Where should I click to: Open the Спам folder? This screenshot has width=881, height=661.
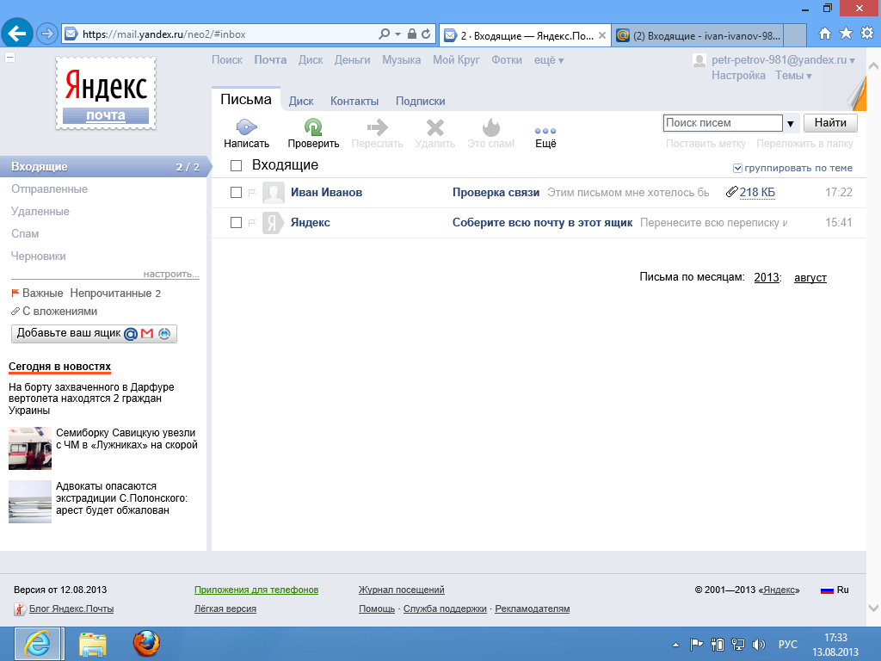25,234
